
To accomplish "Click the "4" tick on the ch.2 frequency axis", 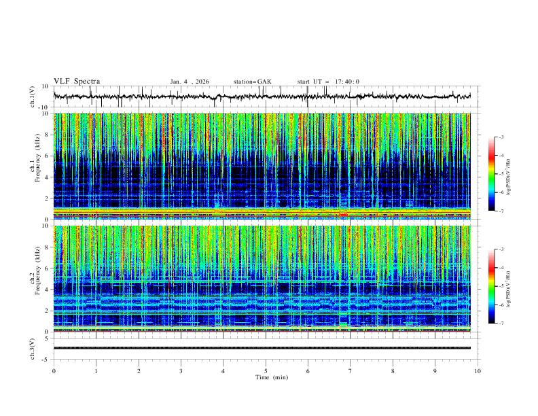I will 47,290.
